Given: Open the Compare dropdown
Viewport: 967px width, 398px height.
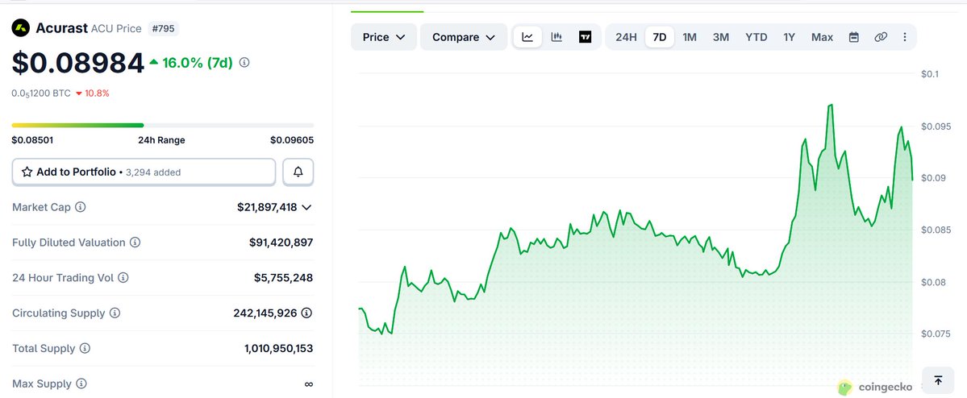Looking at the screenshot, I should pyautogui.click(x=464, y=37).
